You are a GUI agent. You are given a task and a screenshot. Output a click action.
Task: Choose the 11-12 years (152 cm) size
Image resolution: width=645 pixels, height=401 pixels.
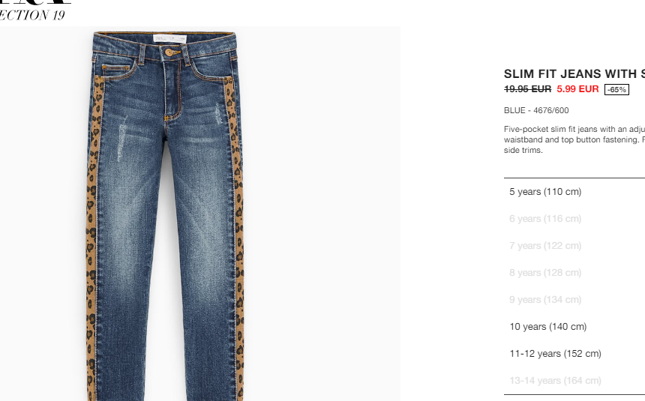555,354
